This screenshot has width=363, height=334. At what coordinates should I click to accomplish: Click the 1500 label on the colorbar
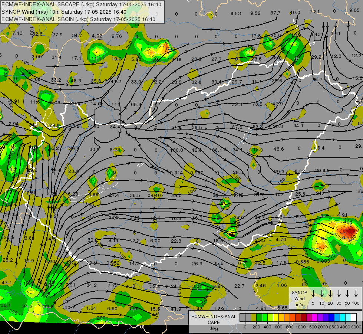pos(311,327)
